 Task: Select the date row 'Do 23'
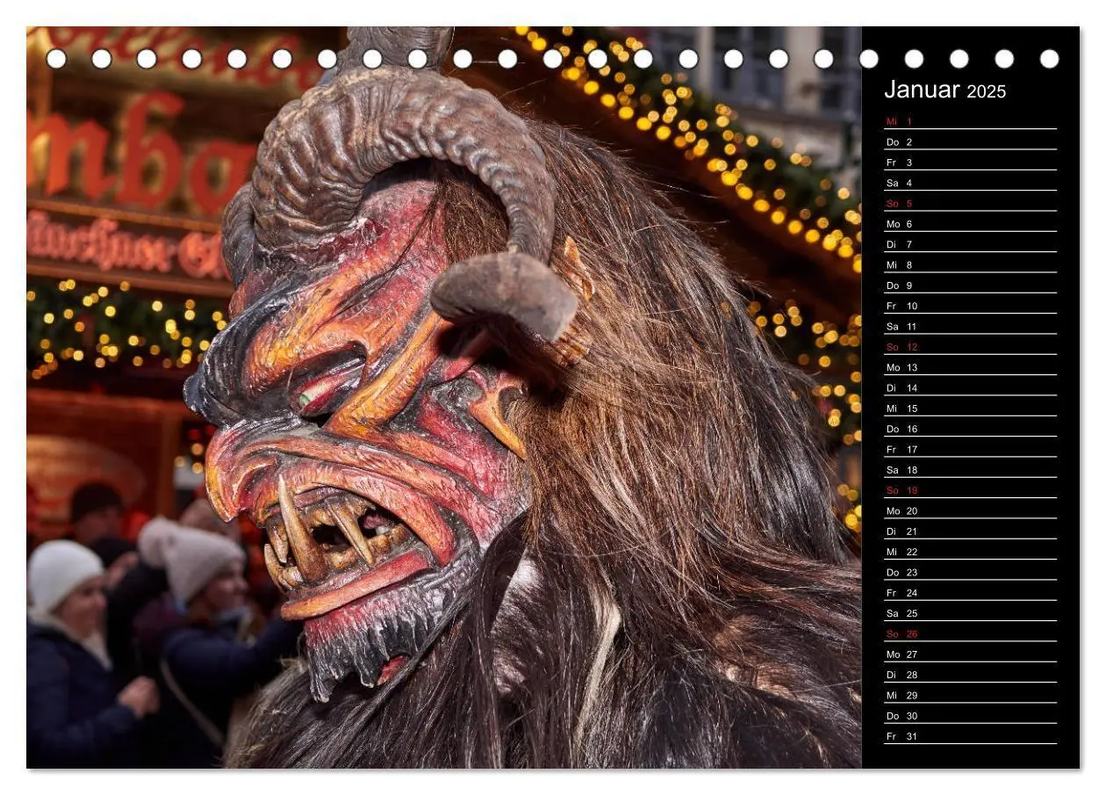point(970,572)
